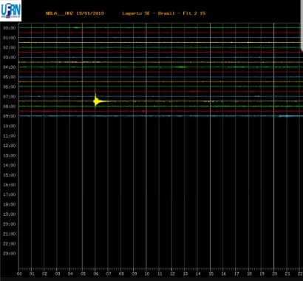Image resolution: width=303 pixels, height=281 pixels.
Task: Click the 14:00 hour label
Action: coord(10,165)
